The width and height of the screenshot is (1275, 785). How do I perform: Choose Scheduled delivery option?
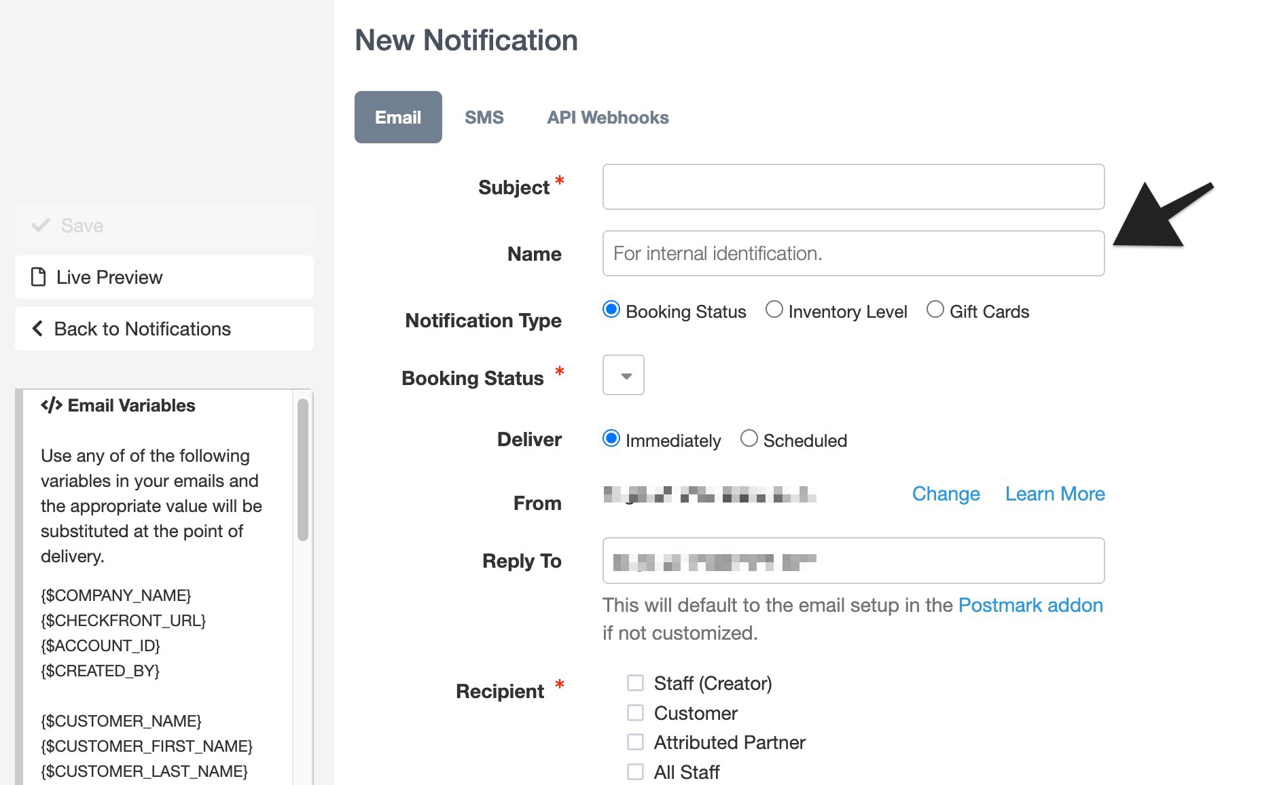(x=749, y=439)
